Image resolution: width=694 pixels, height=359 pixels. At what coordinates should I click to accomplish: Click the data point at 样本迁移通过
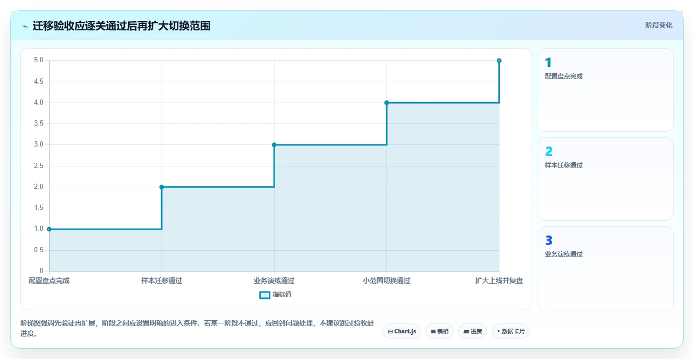pyautogui.click(x=162, y=187)
